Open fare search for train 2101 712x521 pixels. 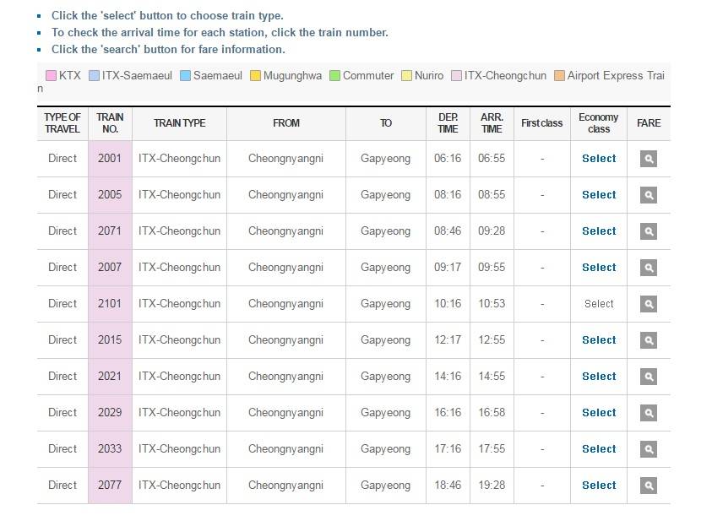(x=649, y=304)
